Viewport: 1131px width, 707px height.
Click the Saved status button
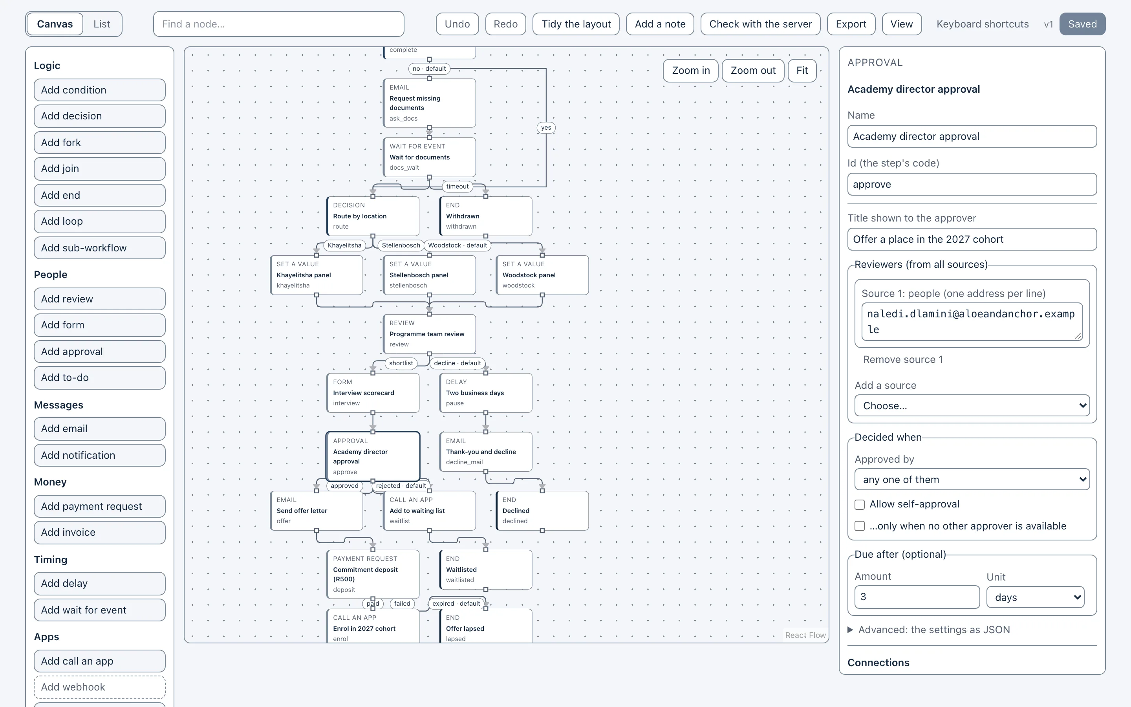point(1082,24)
